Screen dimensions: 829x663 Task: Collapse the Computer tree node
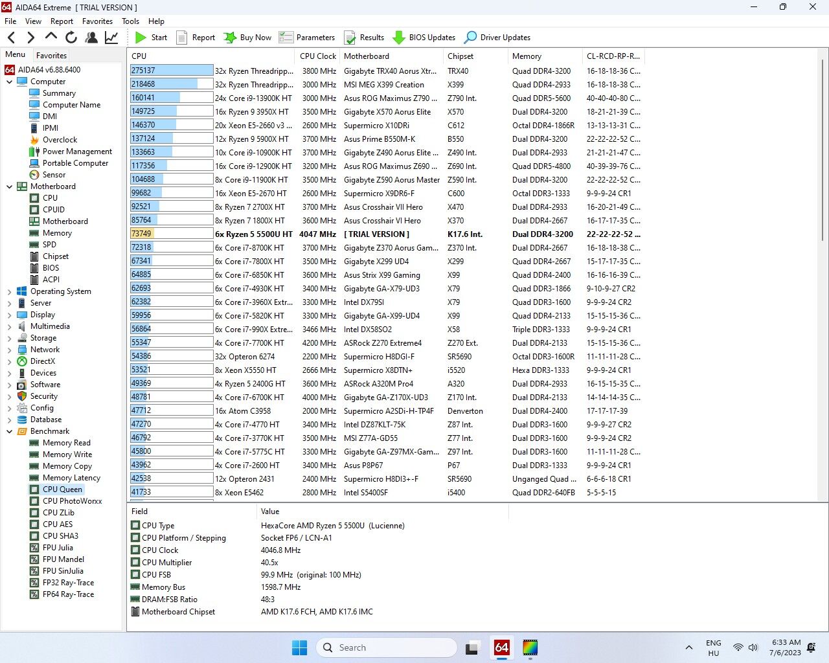coord(9,82)
